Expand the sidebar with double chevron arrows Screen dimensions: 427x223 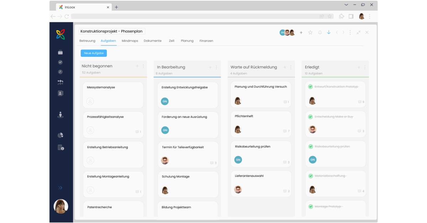coord(60,188)
